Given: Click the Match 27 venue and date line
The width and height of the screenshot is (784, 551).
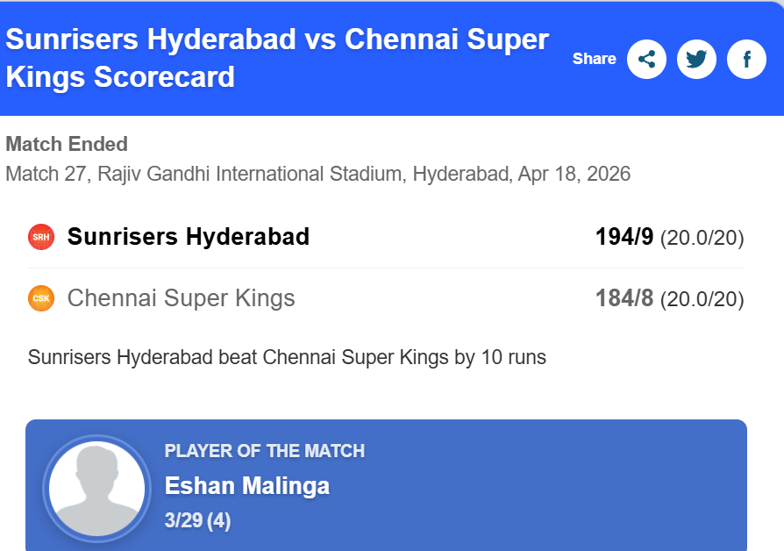Looking at the screenshot, I should click(x=317, y=174).
